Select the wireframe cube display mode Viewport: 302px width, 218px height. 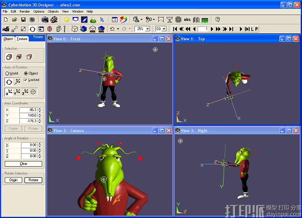point(75,29)
